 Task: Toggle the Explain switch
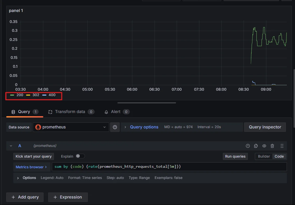tap(80, 156)
